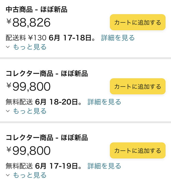Image resolution: width=171 pixels, height=185 pixels.
Task: Open 詳細を見る beside the ¥130 shipping fee
Action: click(x=118, y=38)
